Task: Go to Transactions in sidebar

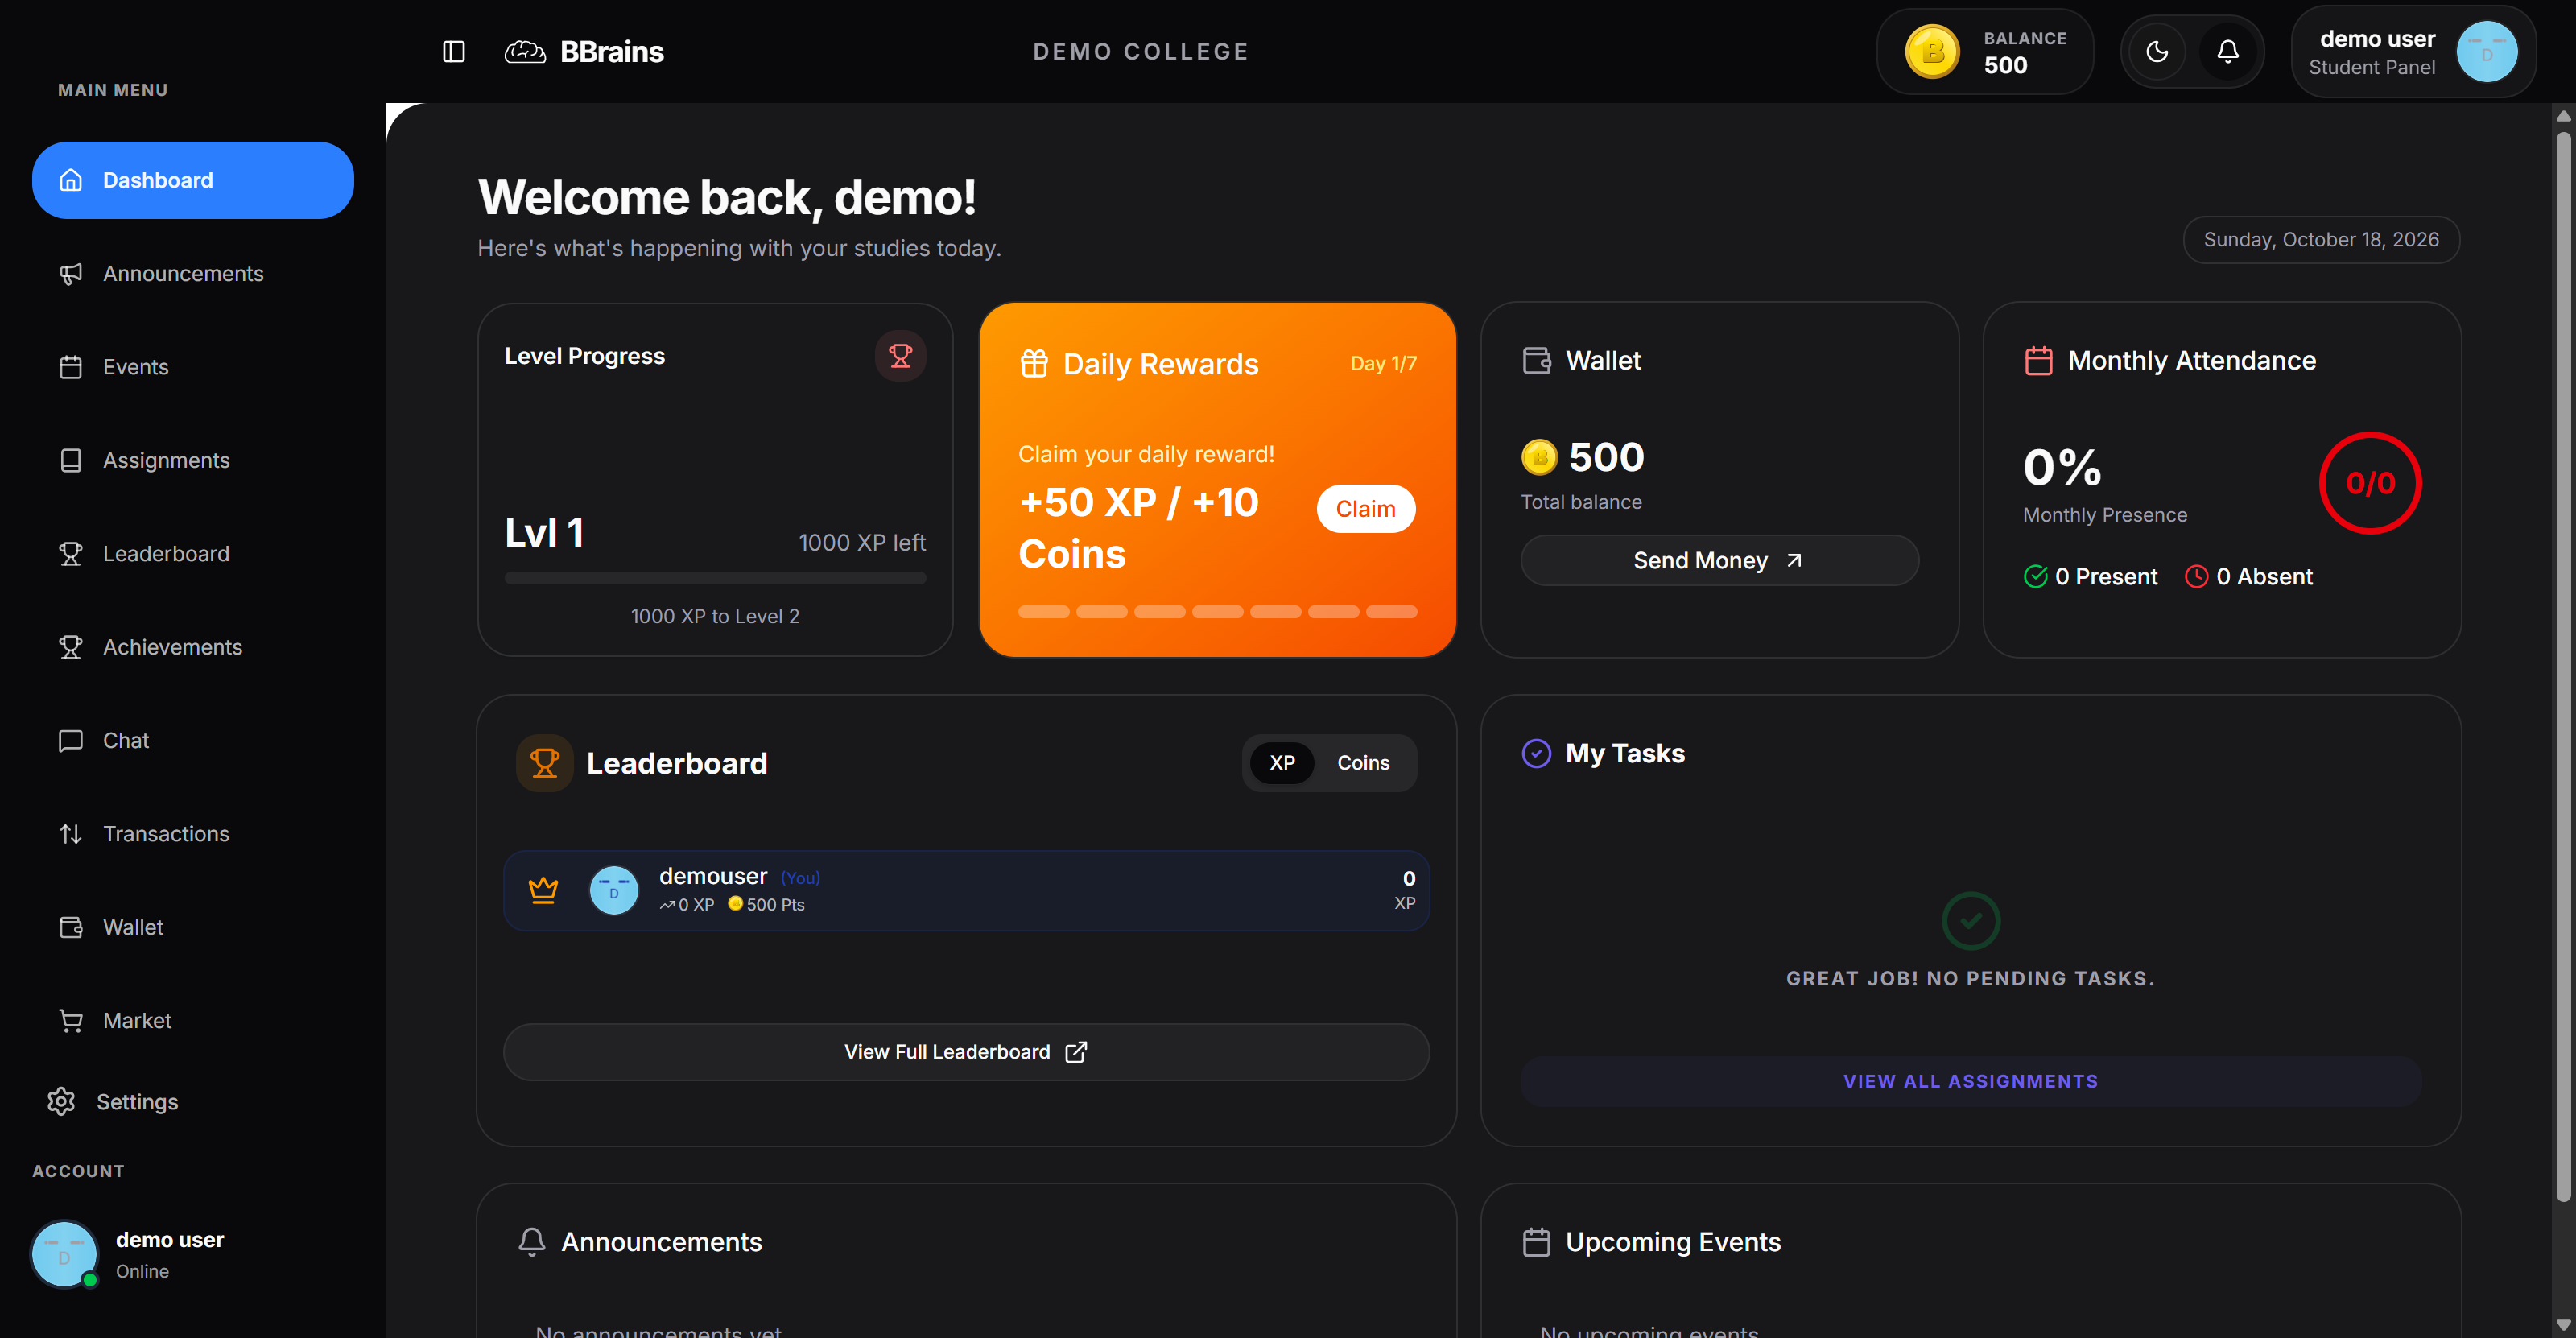Action: pyautogui.click(x=193, y=834)
